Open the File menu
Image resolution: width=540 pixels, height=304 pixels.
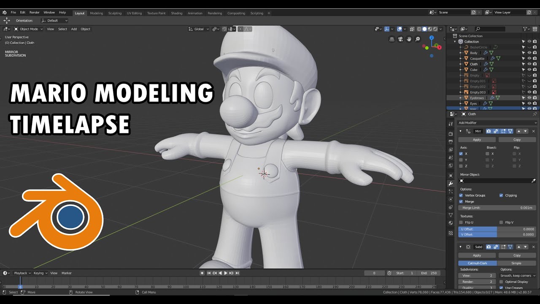(13, 13)
